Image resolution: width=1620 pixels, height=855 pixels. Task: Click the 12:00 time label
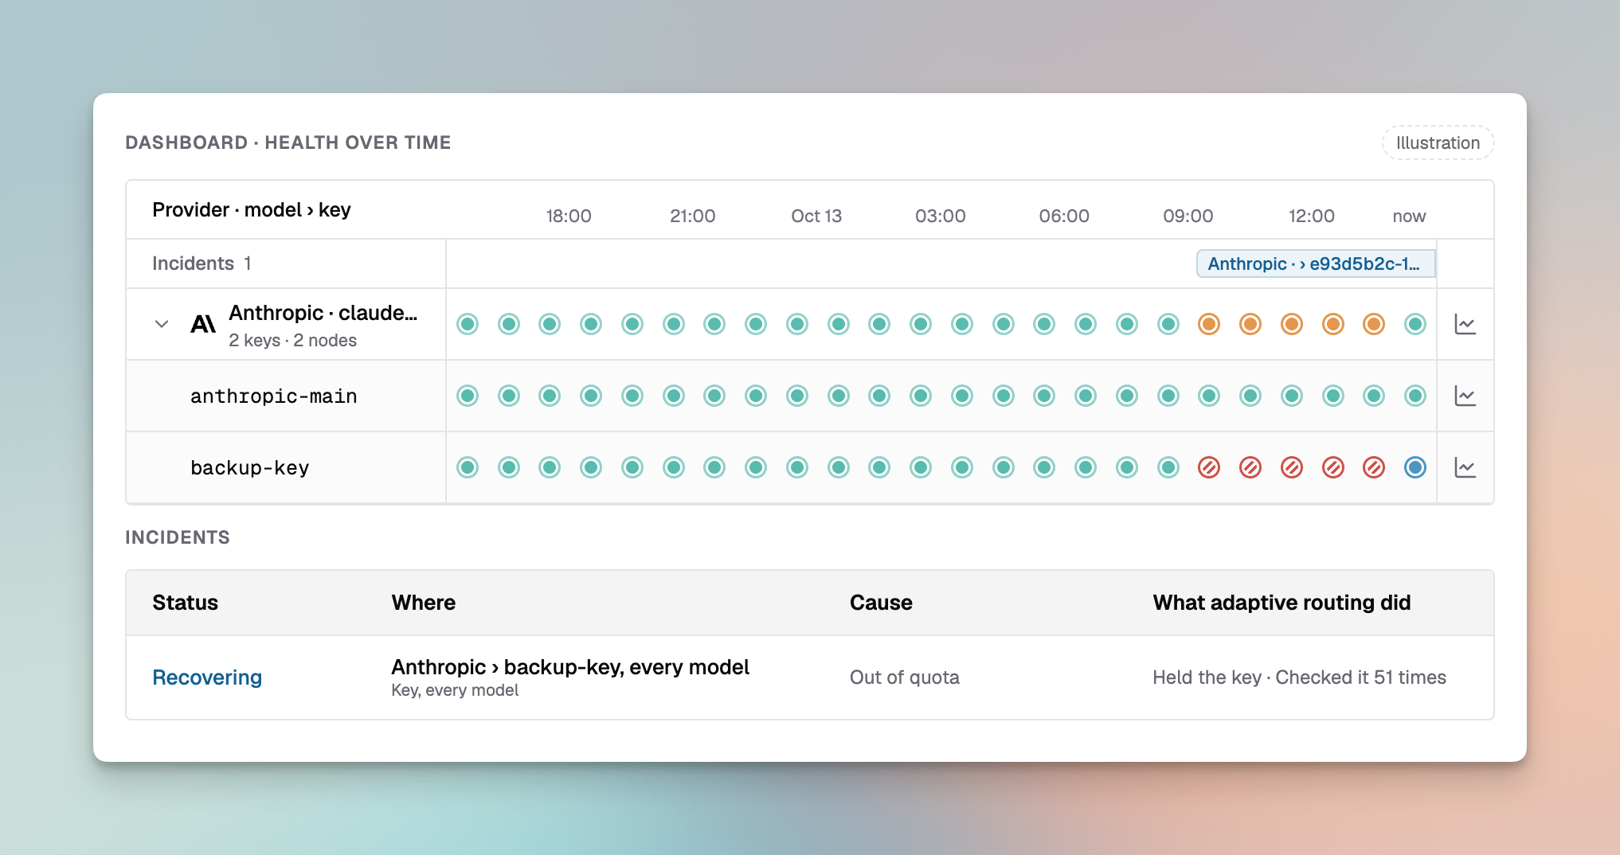1312,216
